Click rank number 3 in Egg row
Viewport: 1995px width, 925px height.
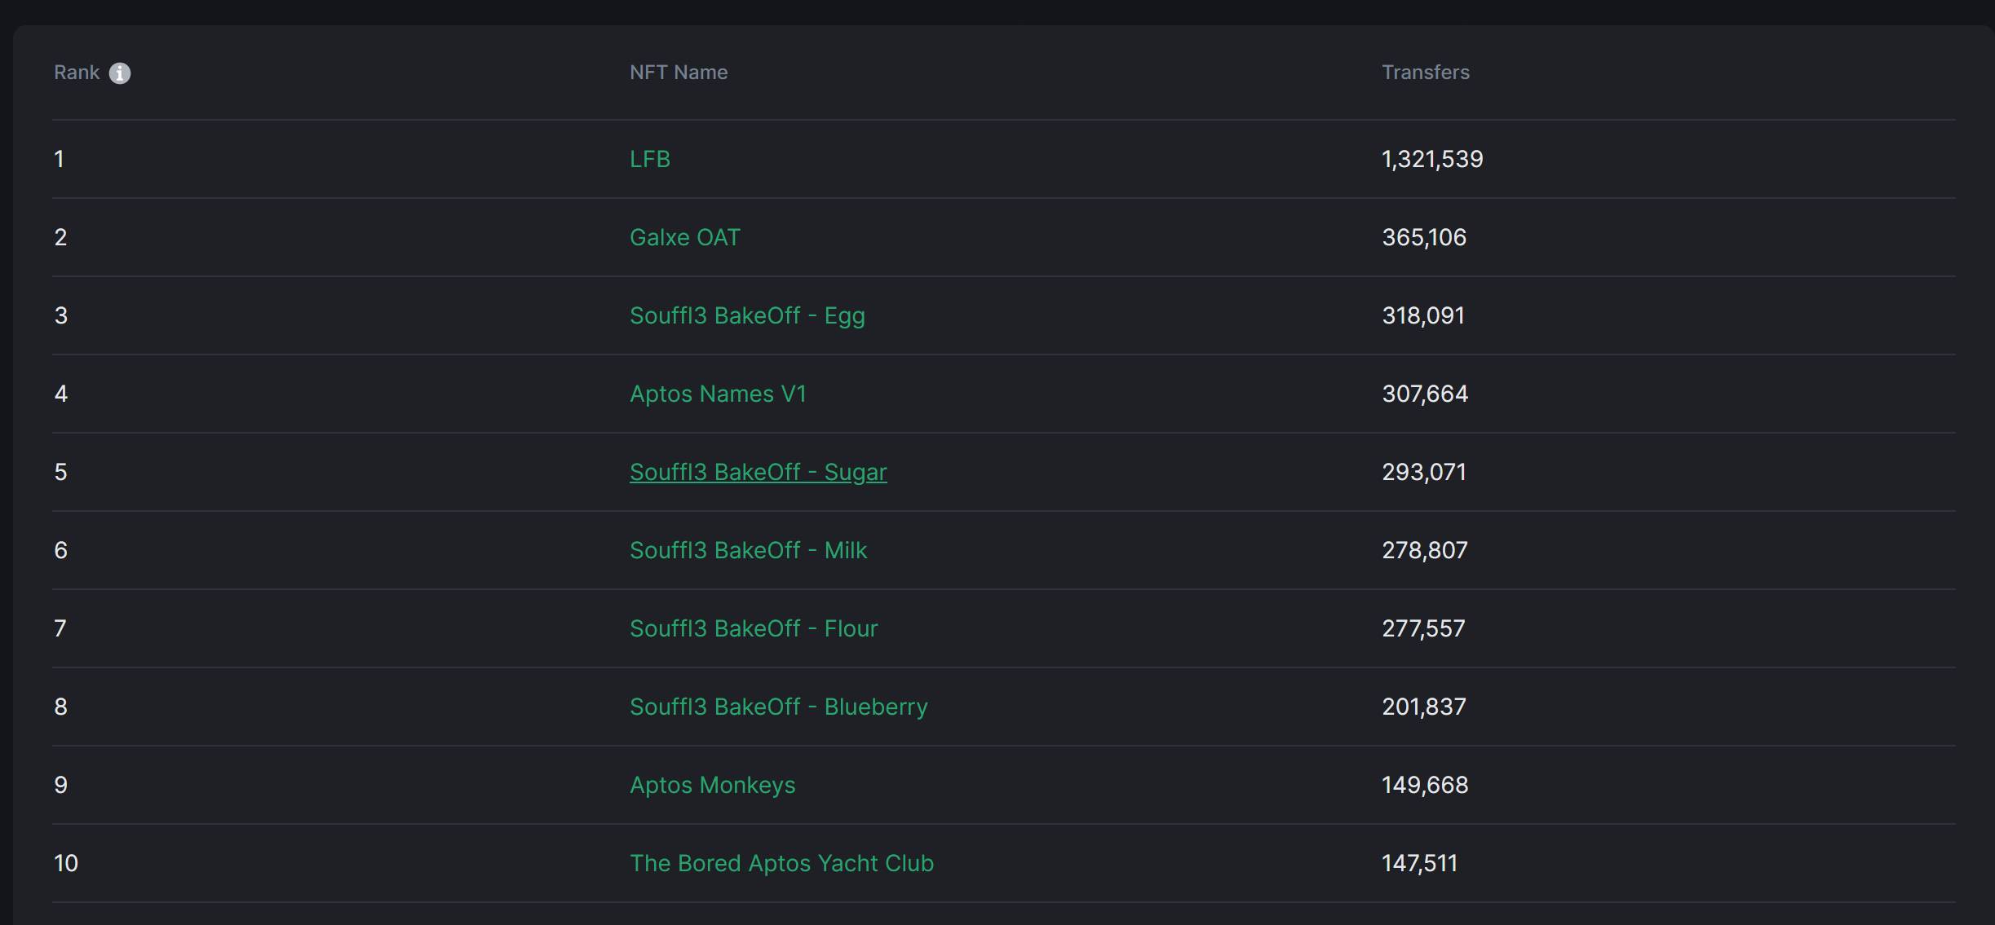tap(60, 315)
